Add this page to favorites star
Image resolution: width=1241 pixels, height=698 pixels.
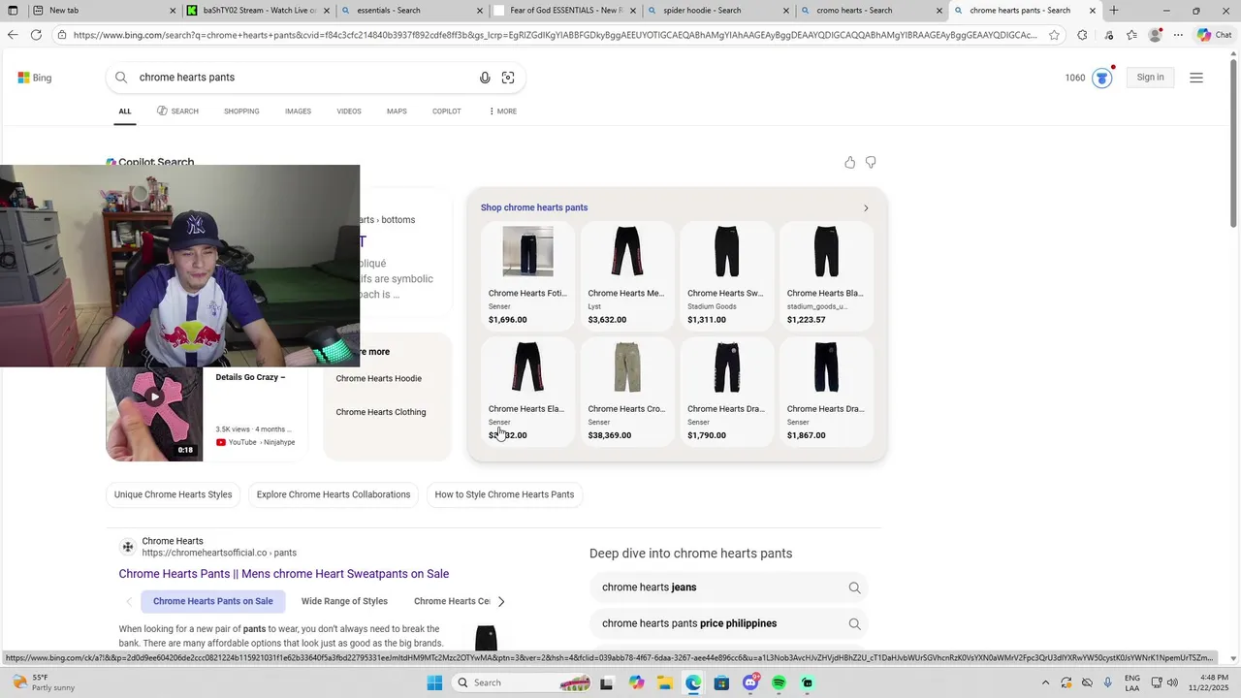1054,35
